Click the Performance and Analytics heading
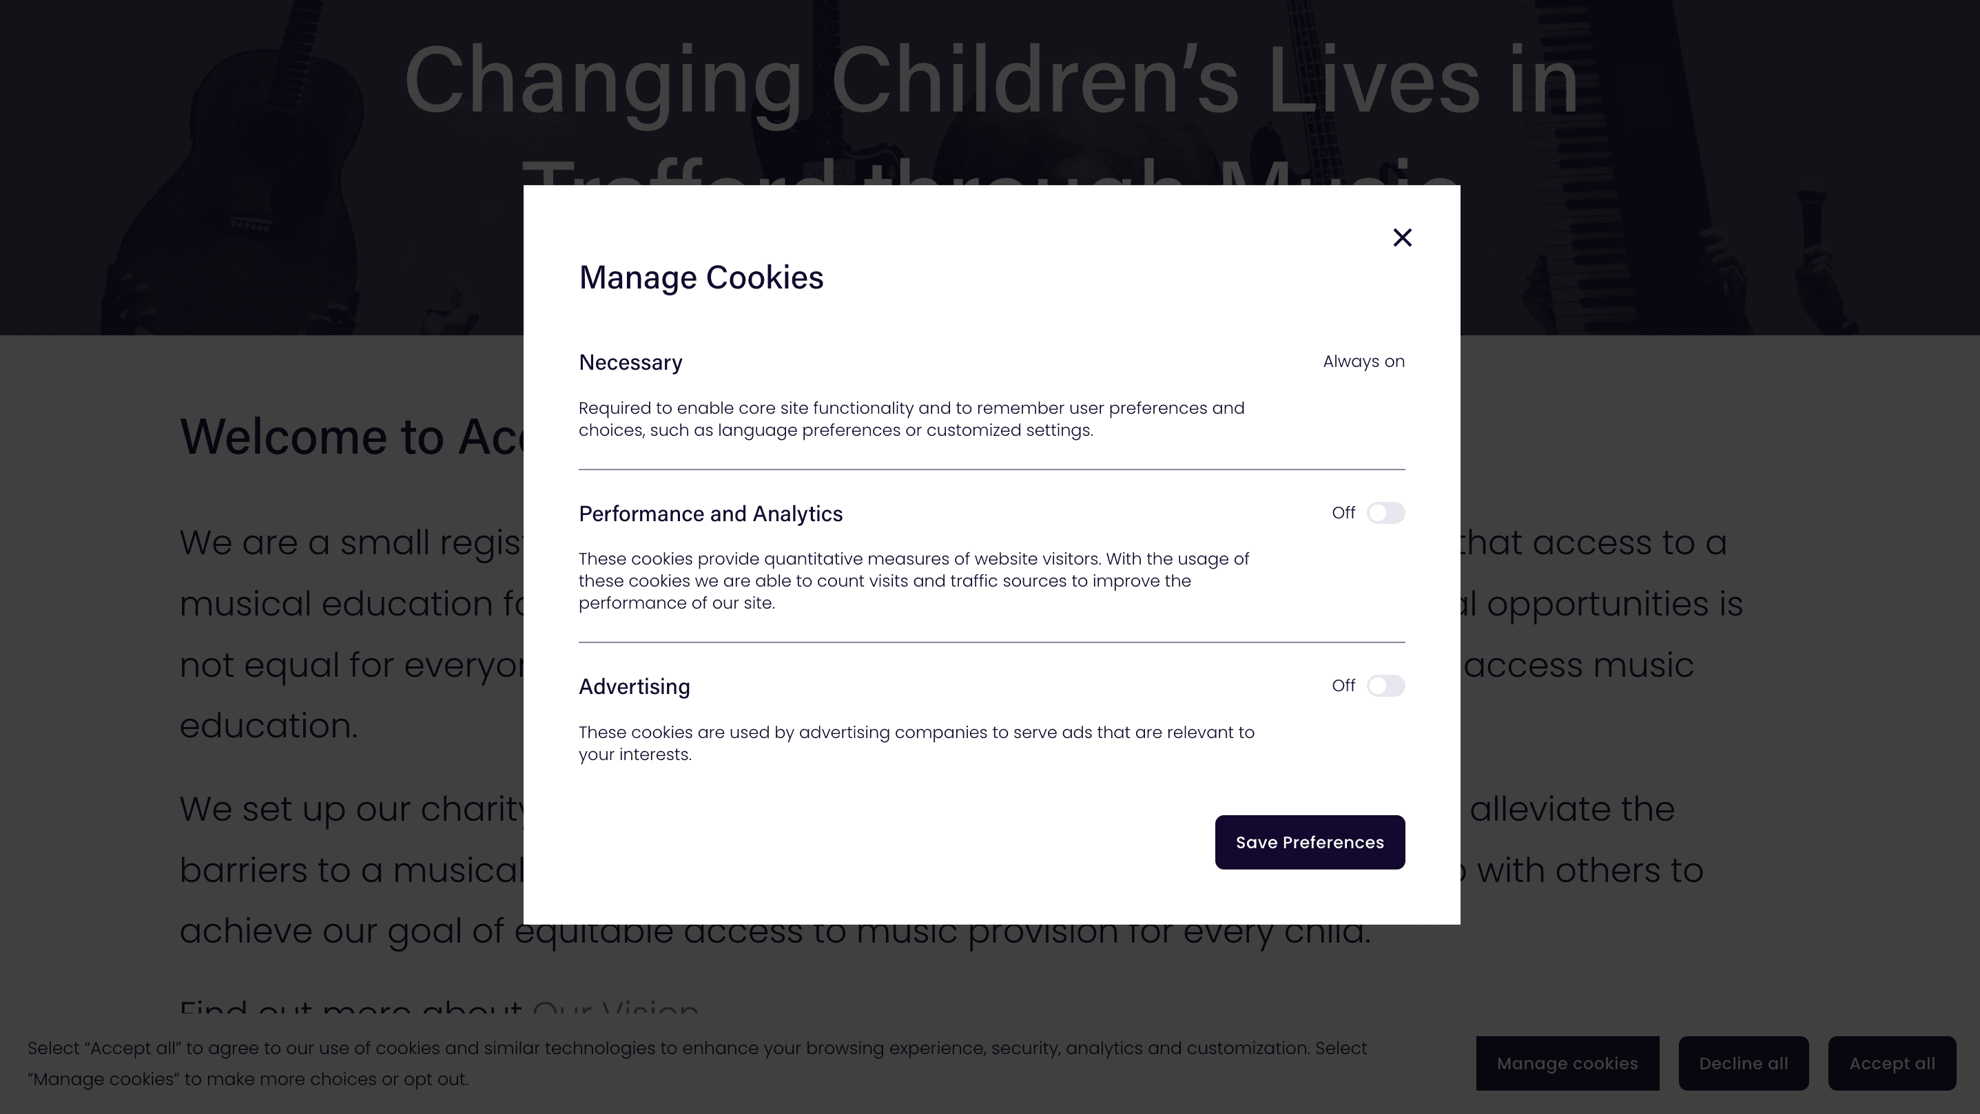The width and height of the screenshot is (1980, 1114). coord(710,514)
